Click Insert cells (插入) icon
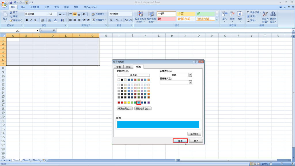 (224, 14)
